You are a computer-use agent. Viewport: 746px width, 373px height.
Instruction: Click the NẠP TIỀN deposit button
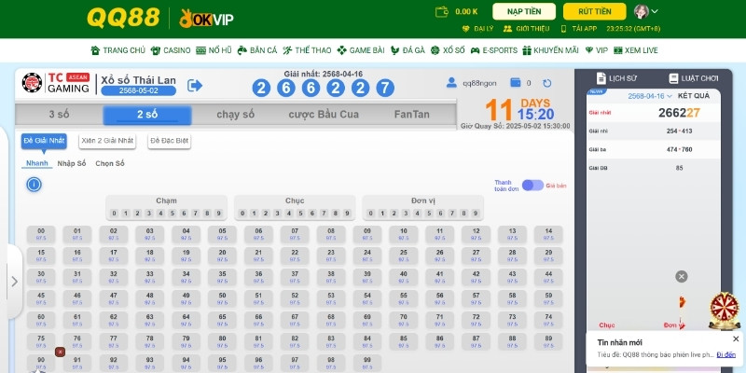524,11
